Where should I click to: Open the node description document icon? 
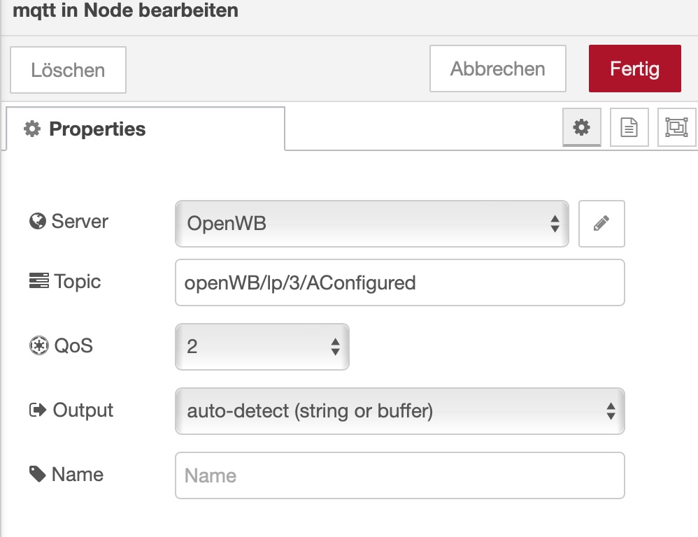629,127
